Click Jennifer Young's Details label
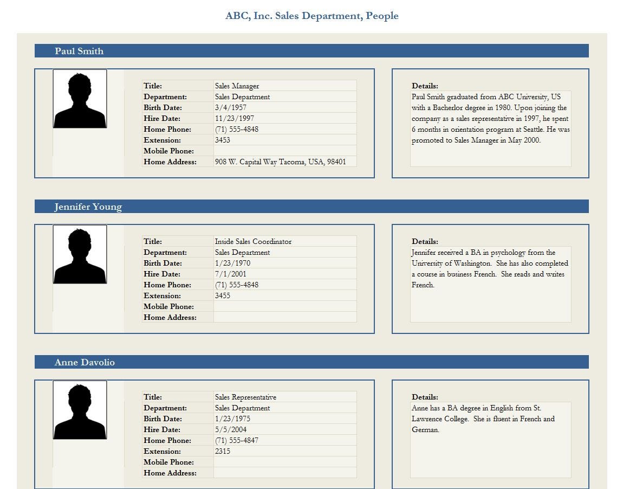Screen dimensions: 623x489 point(425,241)
